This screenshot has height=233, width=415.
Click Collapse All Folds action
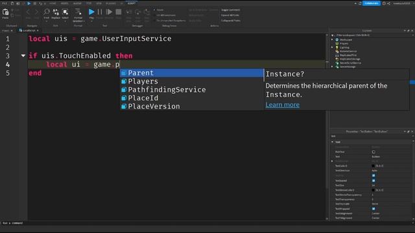pos(231,21)
